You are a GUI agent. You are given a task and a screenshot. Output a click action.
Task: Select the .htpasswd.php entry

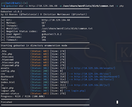point(10,65)
